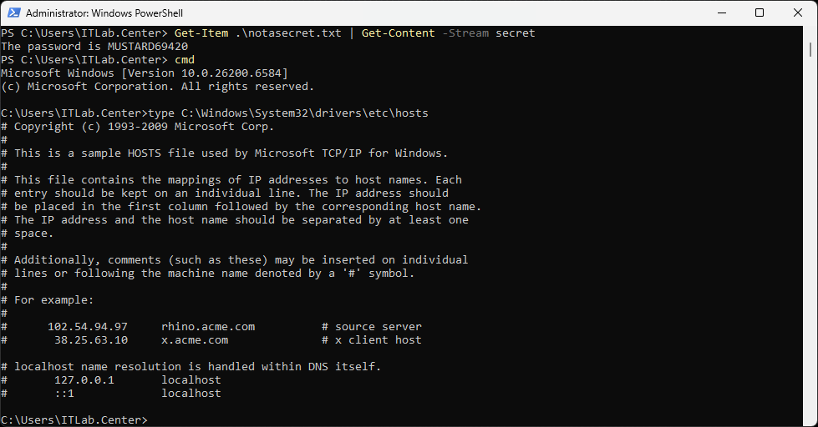Click the .\notasecret.txt file name
The width and height of the screenshot is (818, 427).
pyautogui.click(x=287, y=33)
